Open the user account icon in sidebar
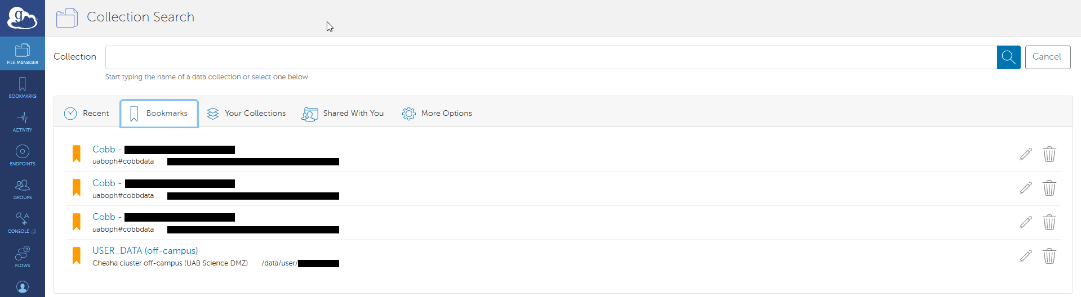This screenshot has height=297, width=1081. (23, 287)
